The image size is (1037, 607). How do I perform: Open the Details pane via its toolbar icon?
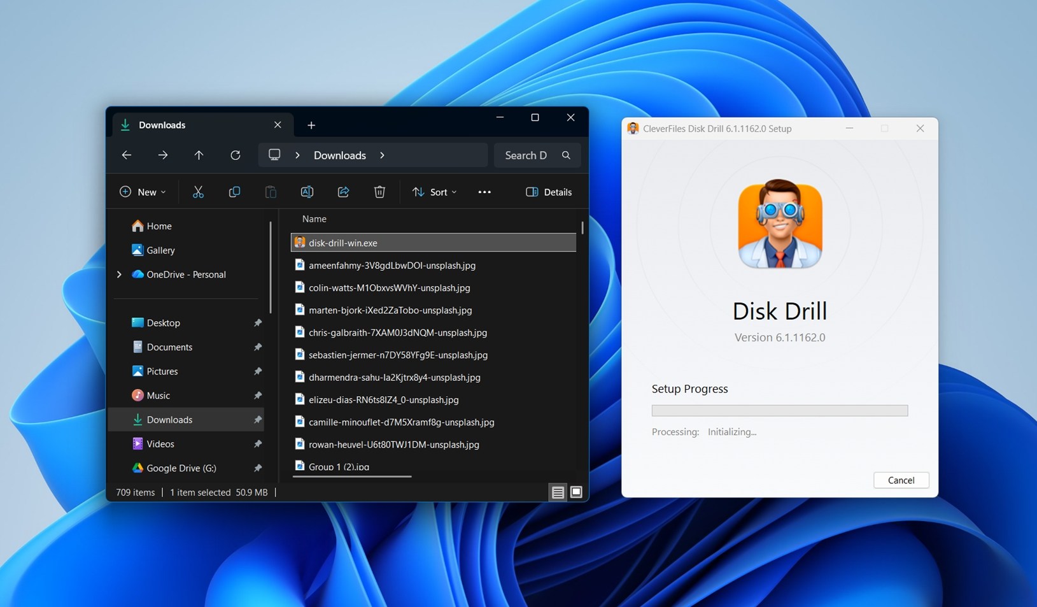[548, 192]
